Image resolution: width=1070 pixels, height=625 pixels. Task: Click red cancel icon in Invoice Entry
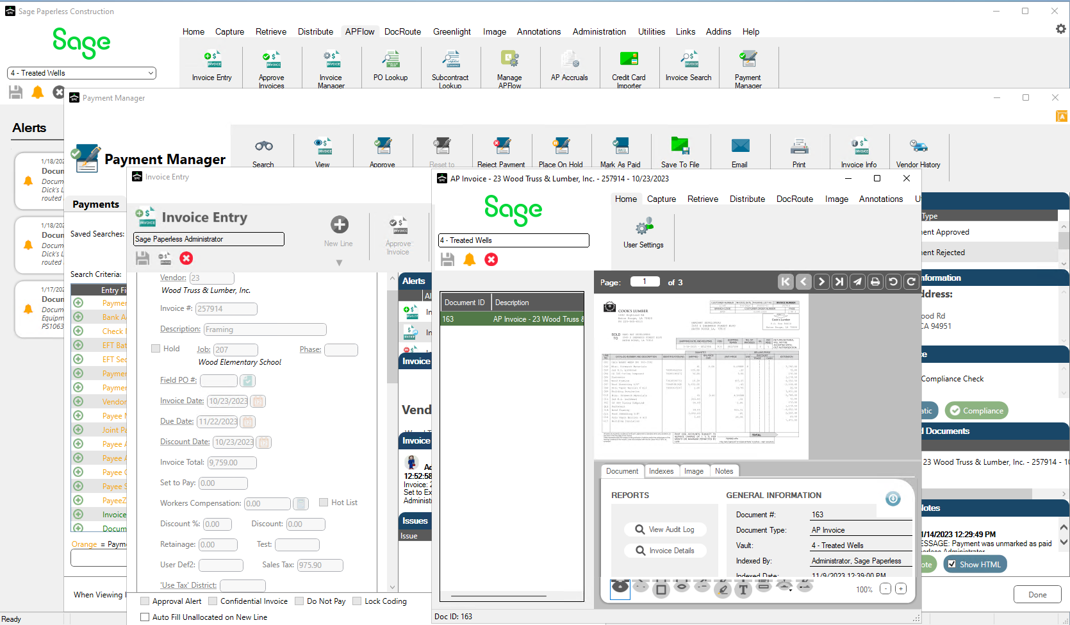point(186,258)
